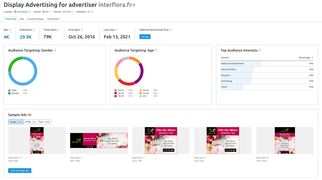The height and width of the screenshot is (180, 322).
Task: Switch to the Overview tab
Action: pyautogui.click(x=11, y=19)
